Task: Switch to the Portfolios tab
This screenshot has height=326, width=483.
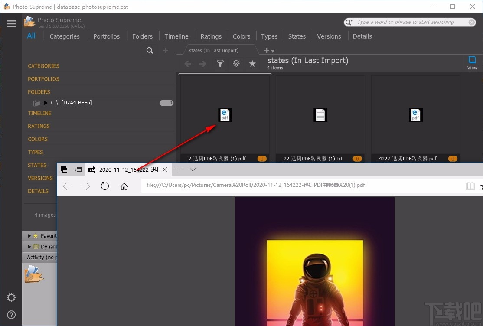Action: pyautogui.click(x=106, y=36)
